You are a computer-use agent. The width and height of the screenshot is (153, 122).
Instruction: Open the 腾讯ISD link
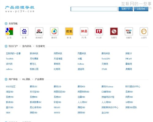pos(58,87)
